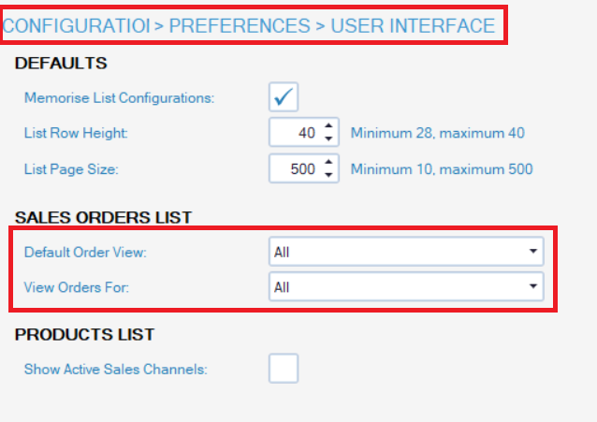Increase the List Row Height value
Image resolution: width=597 pixels, height=422 pixels.
pos(328,126)
